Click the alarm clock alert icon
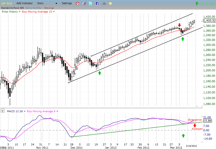 point(77,3)
